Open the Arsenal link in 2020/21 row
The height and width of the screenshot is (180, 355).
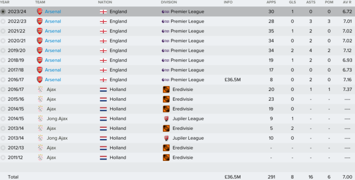[x=53, y=41]
